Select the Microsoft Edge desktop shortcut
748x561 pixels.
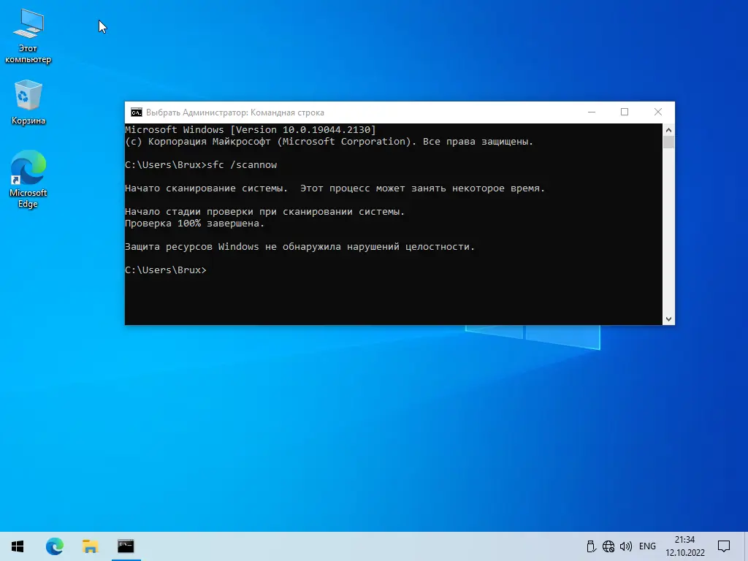pyautogui.click(x=28, y=180)
